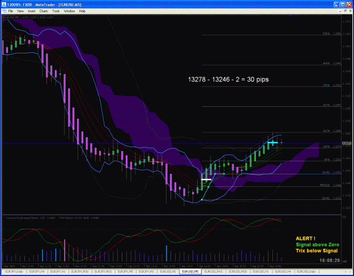
Task: Open the Tools menu
Action: [56, 11]
